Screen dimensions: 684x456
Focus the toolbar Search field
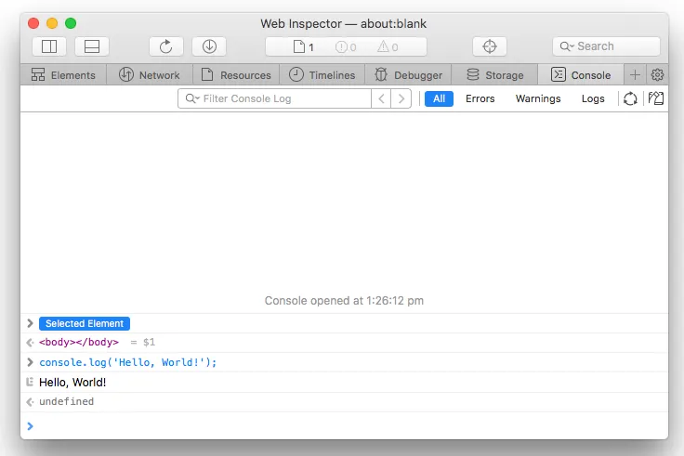(606, 46)
